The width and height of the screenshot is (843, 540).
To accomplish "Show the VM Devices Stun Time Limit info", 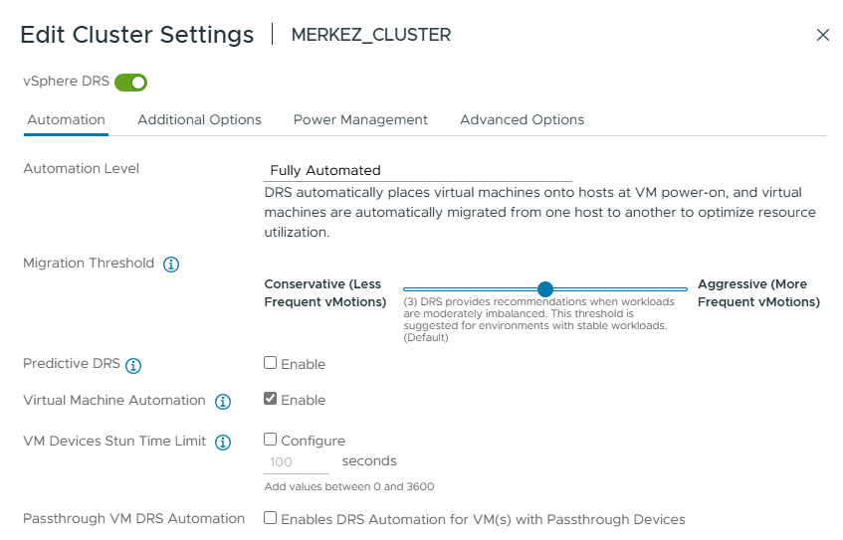I will coord(223,443).
